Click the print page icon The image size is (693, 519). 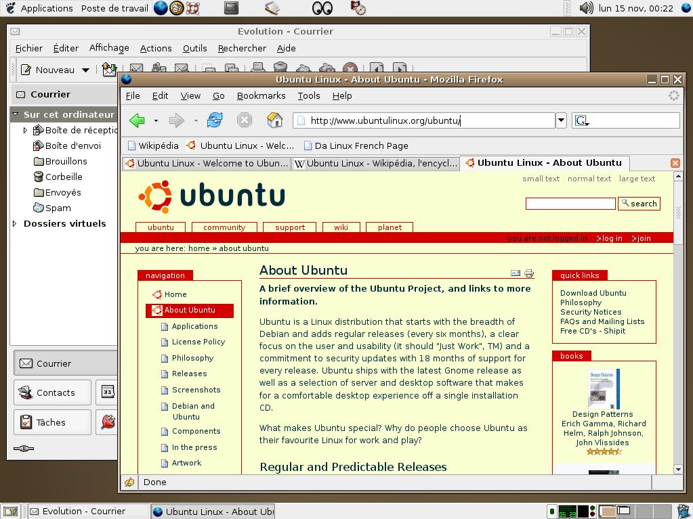pyautogui.click(x=529, y=273)
